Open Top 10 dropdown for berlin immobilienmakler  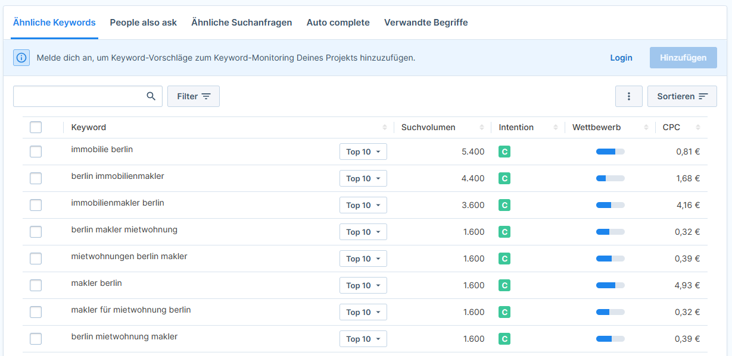click(363, 178)
